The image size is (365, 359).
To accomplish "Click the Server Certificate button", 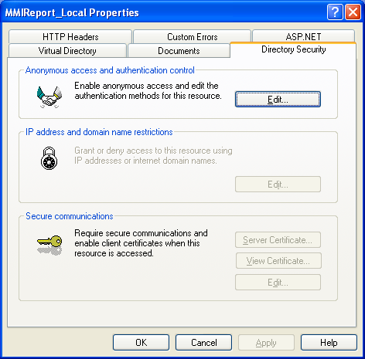I will [278, 240].
